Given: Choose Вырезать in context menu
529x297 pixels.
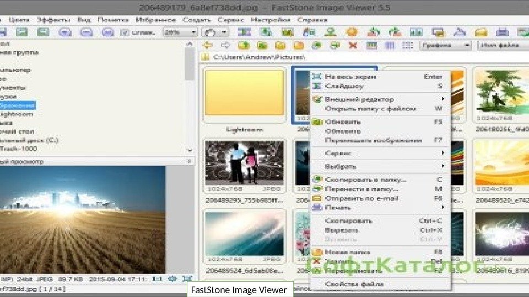Looking at the screenshot, I should click(380, 230).
